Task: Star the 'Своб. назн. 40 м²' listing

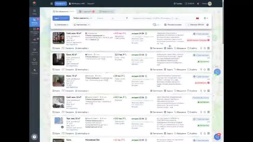Action: pyautogui.click(x=205, y=48)
